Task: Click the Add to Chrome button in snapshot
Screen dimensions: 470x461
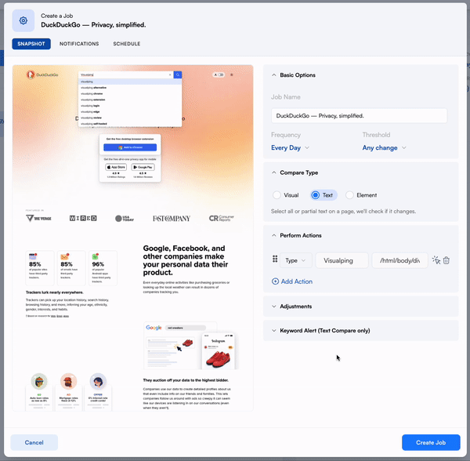Action: tap(130, 147)
